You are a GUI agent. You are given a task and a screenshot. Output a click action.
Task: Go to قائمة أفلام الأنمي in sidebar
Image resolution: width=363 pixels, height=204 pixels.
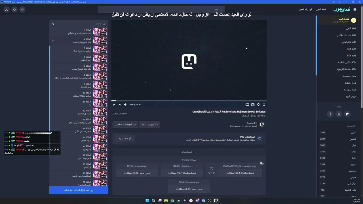(x=349, y=42)
